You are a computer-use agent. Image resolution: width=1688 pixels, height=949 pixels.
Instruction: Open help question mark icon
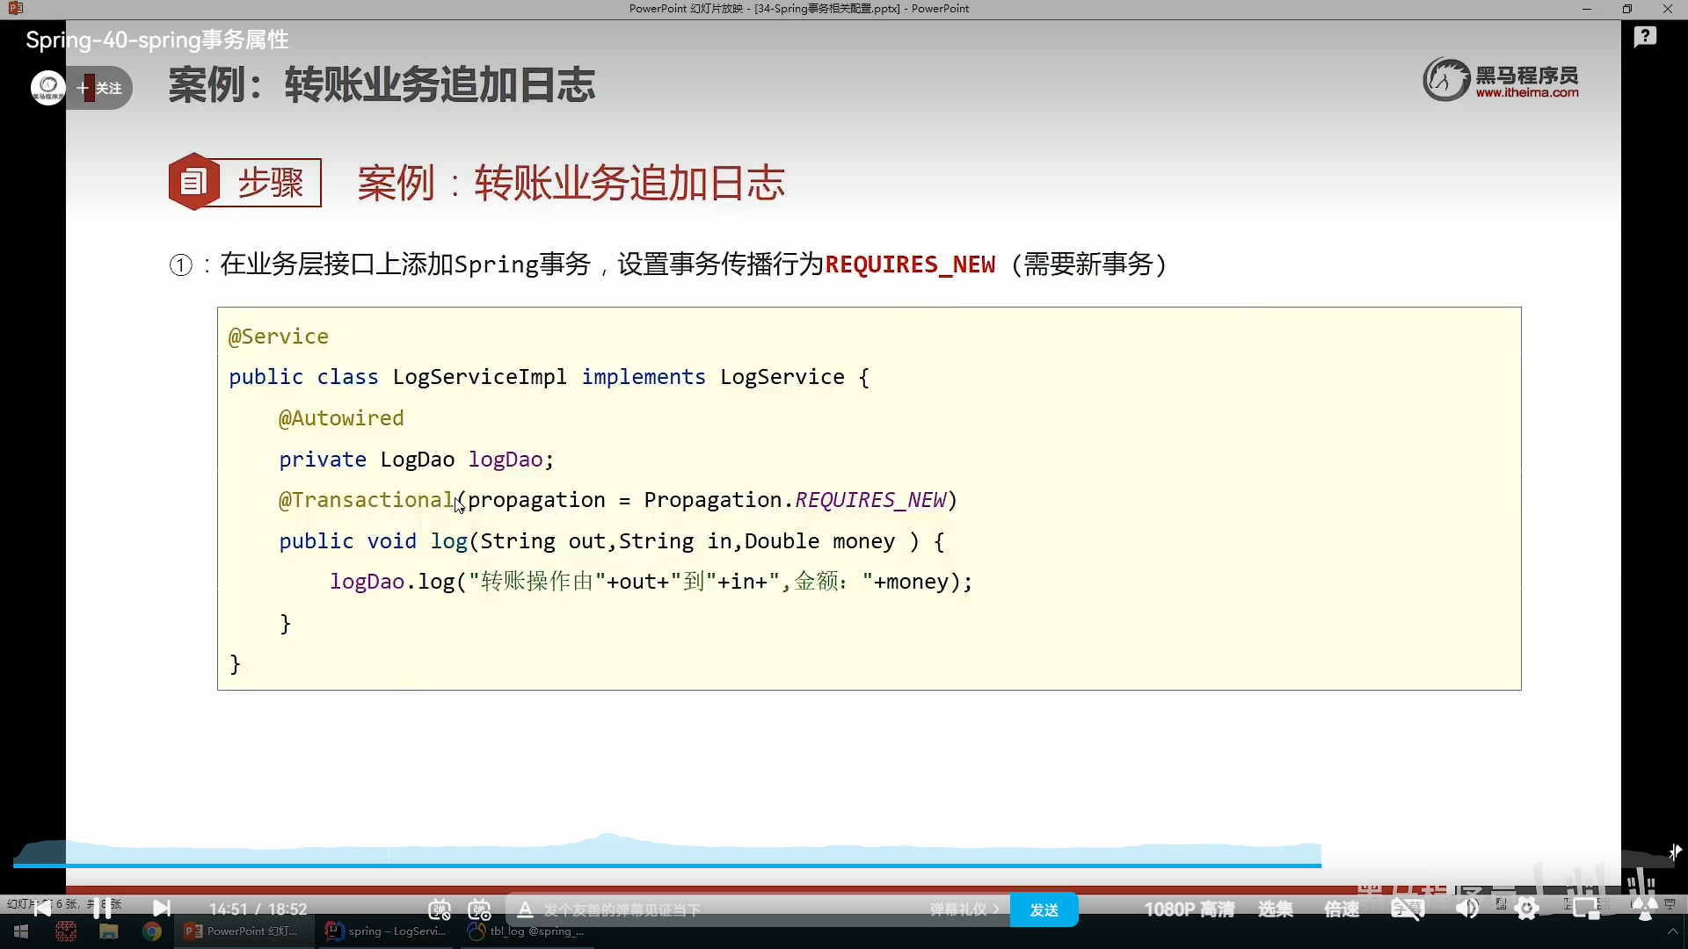click(x=1645, y=37)
